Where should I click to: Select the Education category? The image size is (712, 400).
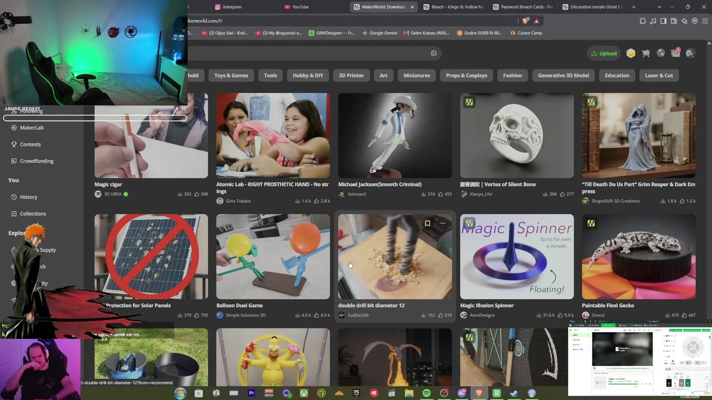(x=617, y=76)
